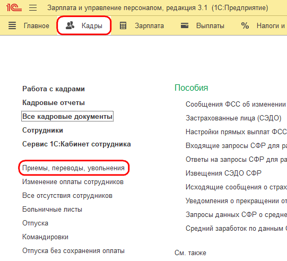Click the people icon of Кадры section

click(70, 25)
